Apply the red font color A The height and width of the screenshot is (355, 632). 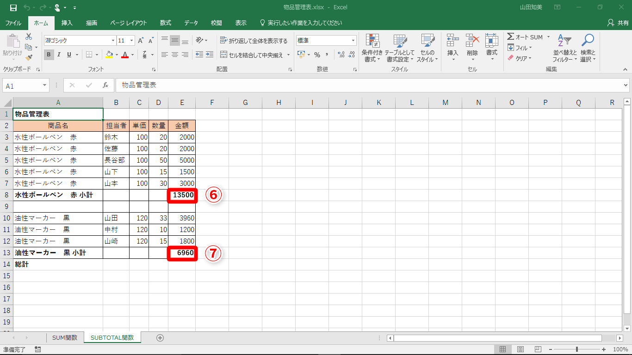(125, 55)
